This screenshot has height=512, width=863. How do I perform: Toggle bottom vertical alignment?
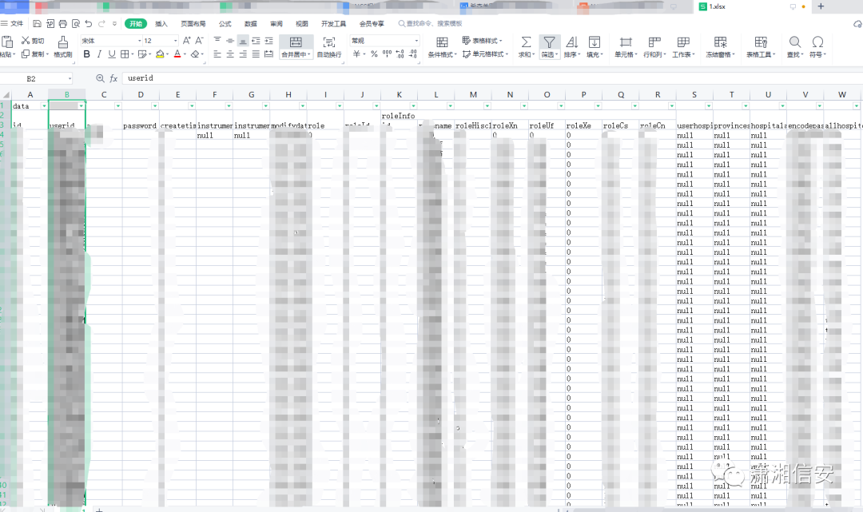click(x=243, y=41)
